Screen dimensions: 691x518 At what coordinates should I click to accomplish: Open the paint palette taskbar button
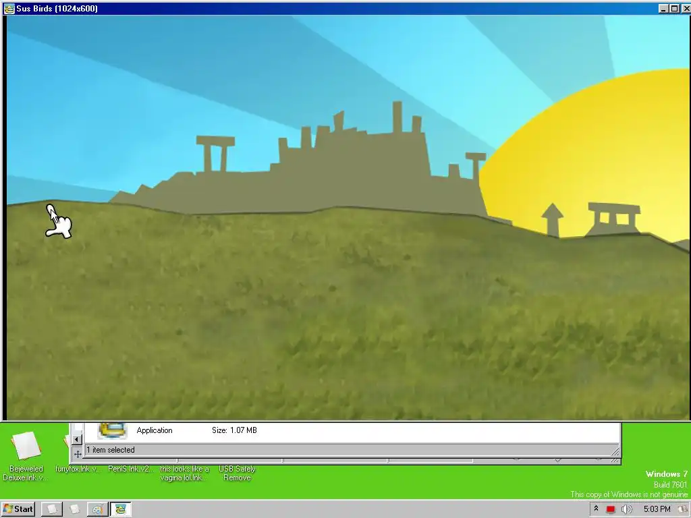point(97,509)
